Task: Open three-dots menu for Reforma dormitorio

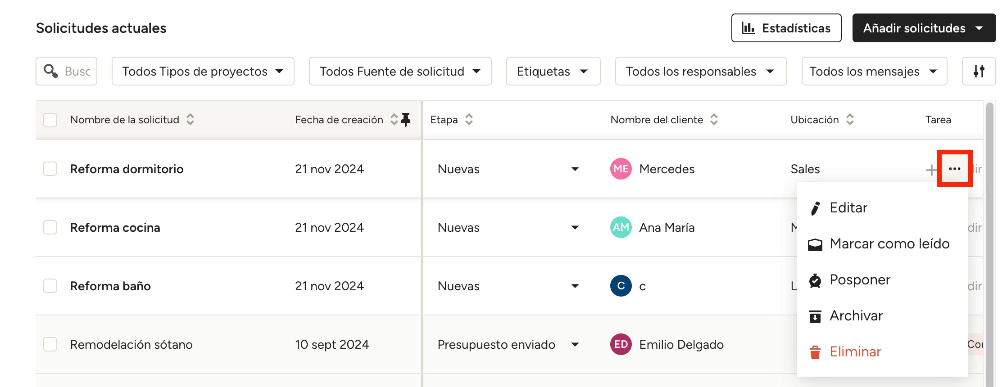Action: 954,169
